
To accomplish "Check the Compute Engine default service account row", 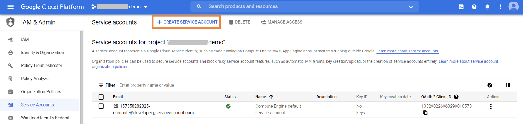I will click(x=101, y=106).
